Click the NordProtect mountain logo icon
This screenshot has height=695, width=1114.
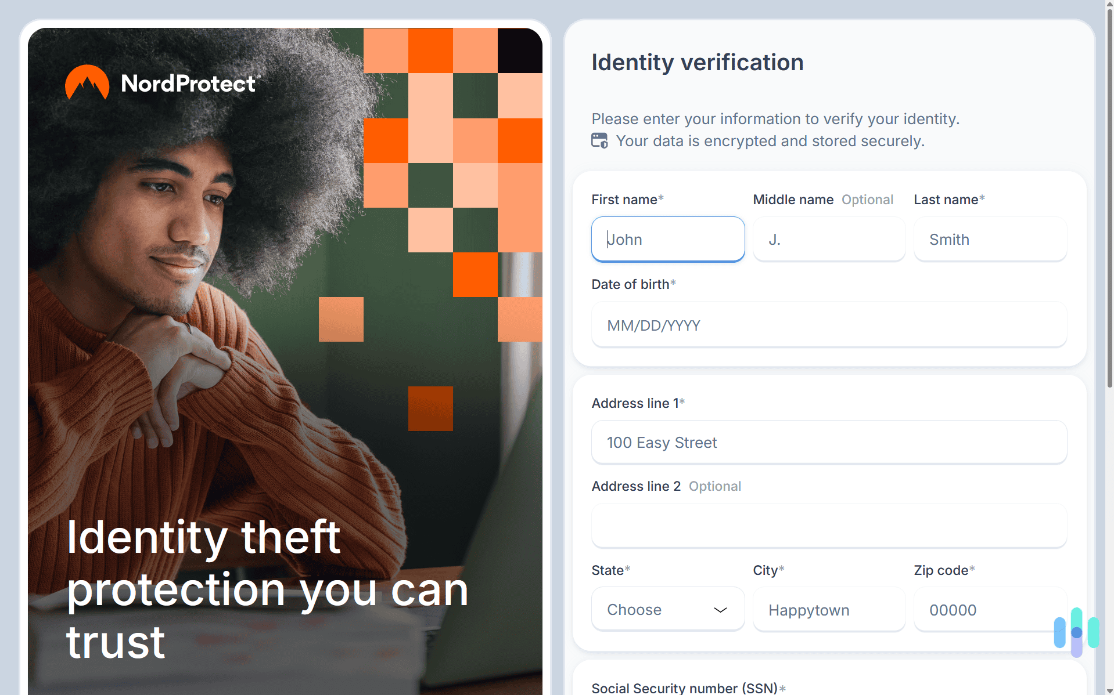pyautogui.click(x=86, y=83)
